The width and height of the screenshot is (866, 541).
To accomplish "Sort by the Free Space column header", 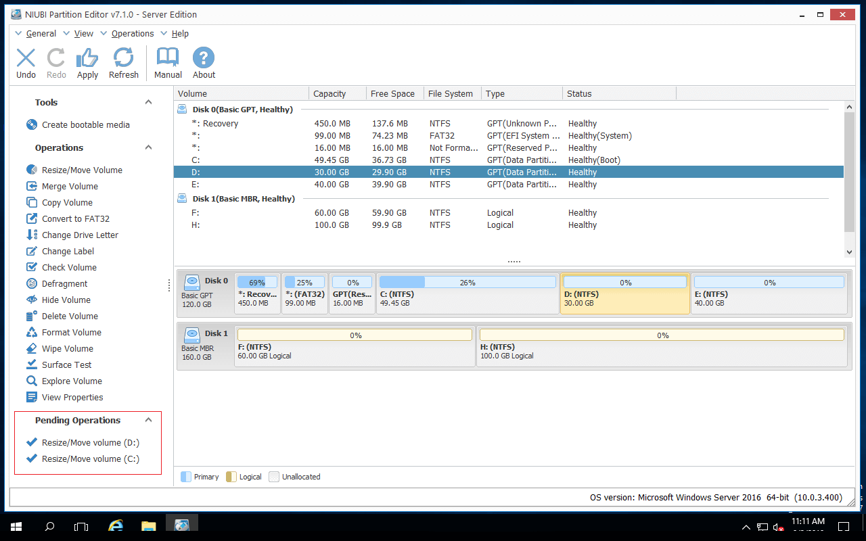I will (395, 93).
